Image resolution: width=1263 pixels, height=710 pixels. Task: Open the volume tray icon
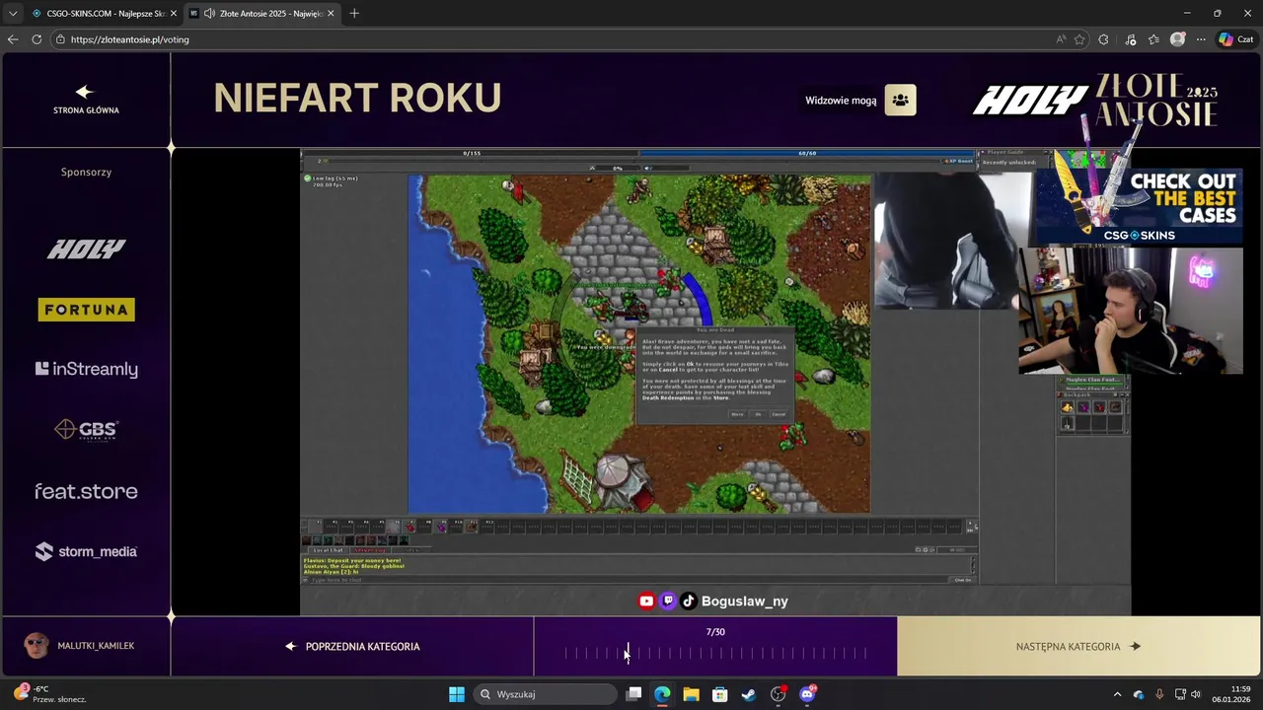click(x=1196, y=694)
